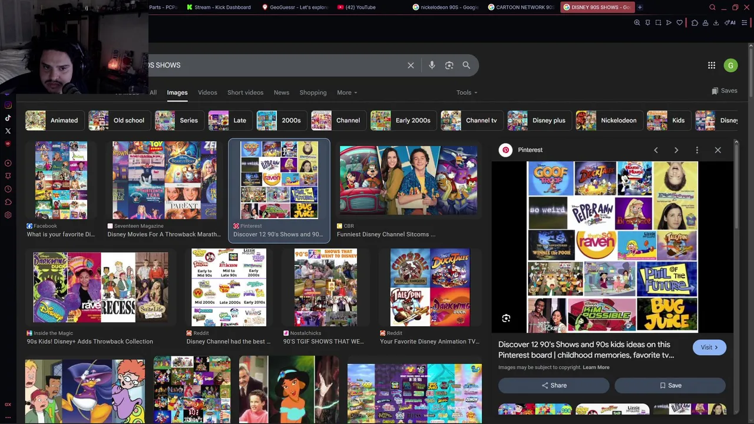Click the browser tab search magnifier icon

click(x=712, y=7)
